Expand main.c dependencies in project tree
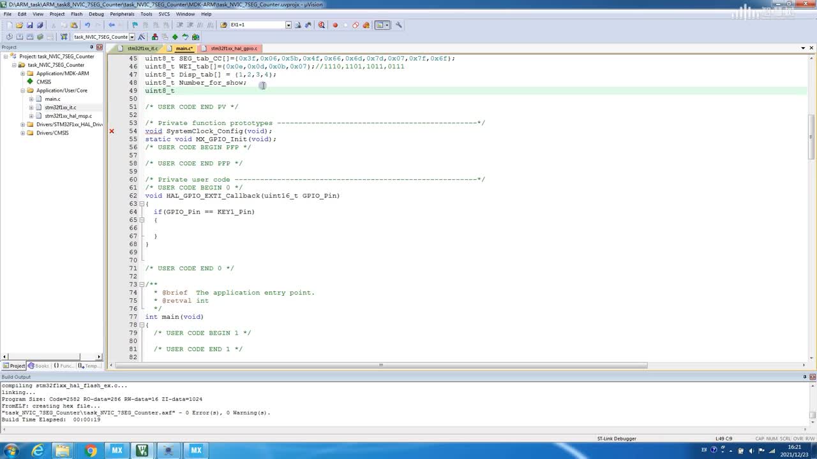Screen dimensions: 817x459 pos(31,99)
